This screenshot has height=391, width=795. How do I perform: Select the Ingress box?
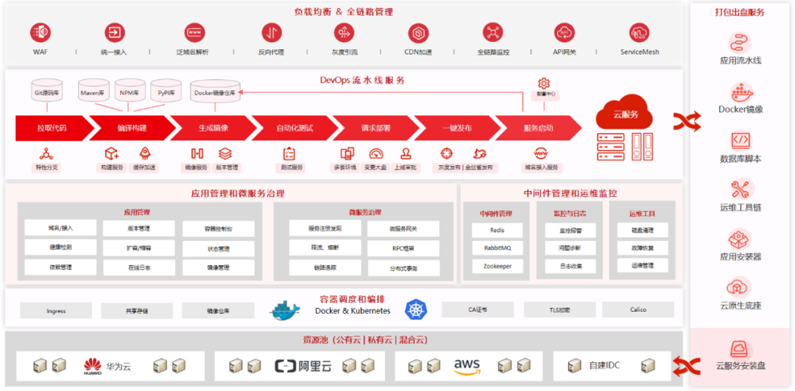(x=56, y=310)
